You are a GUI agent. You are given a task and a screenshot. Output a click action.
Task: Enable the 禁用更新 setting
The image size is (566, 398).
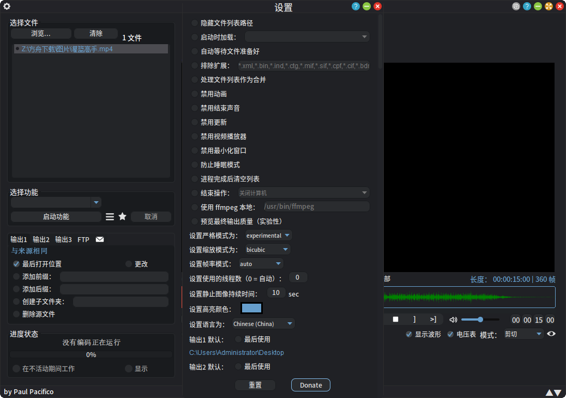[x=194, y=122]
